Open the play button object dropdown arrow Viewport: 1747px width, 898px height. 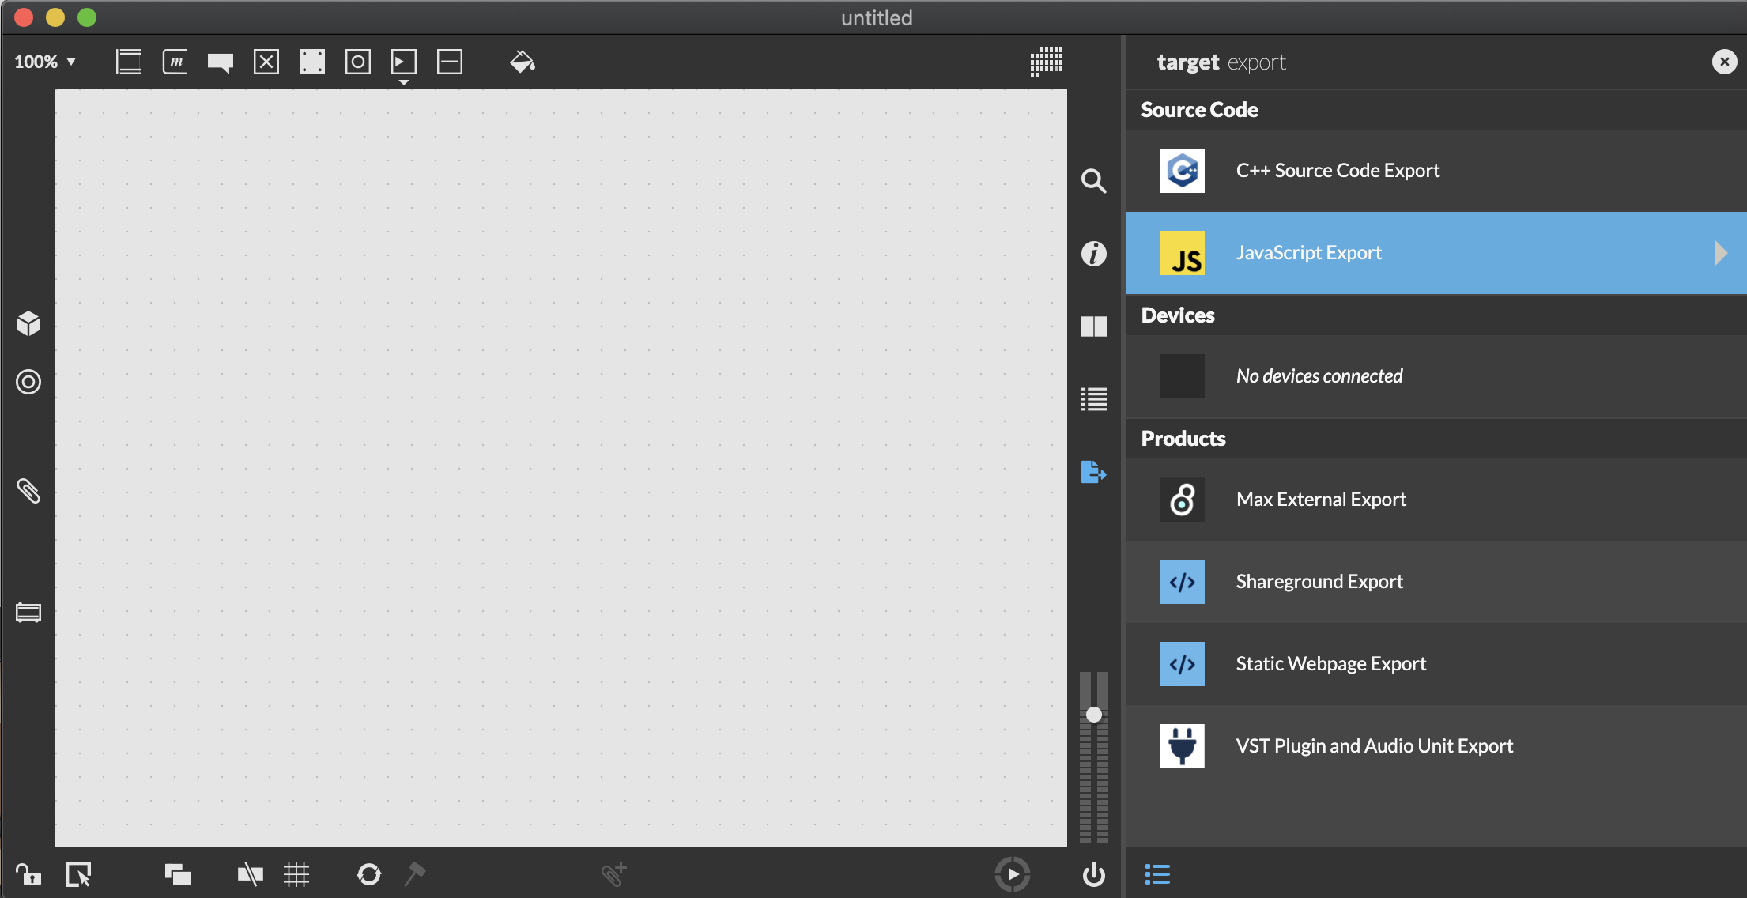tap(404, 82)
